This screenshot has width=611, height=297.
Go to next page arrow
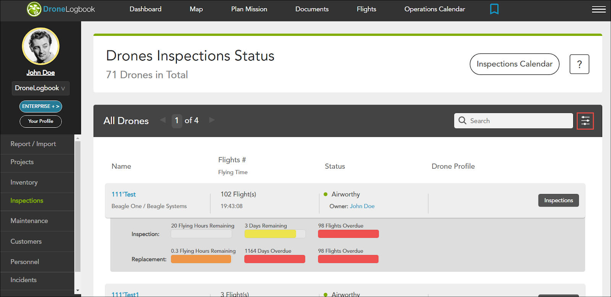click(212, 120)
